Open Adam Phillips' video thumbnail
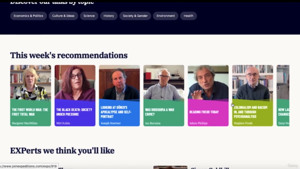The width and height of the screenshot is (300, 169). 208,83
